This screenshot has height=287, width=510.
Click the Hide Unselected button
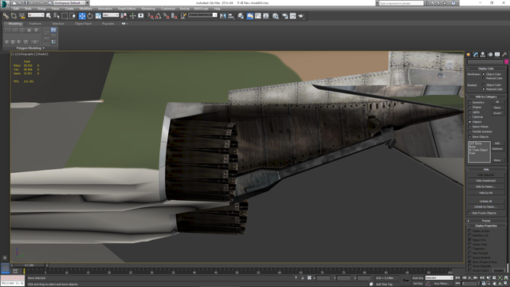click(485, 181)
